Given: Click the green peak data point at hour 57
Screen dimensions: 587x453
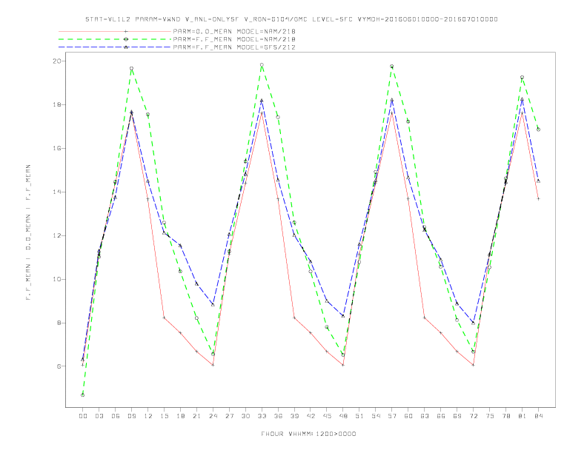Looking at the screenshot, I should tap(392, 66).
